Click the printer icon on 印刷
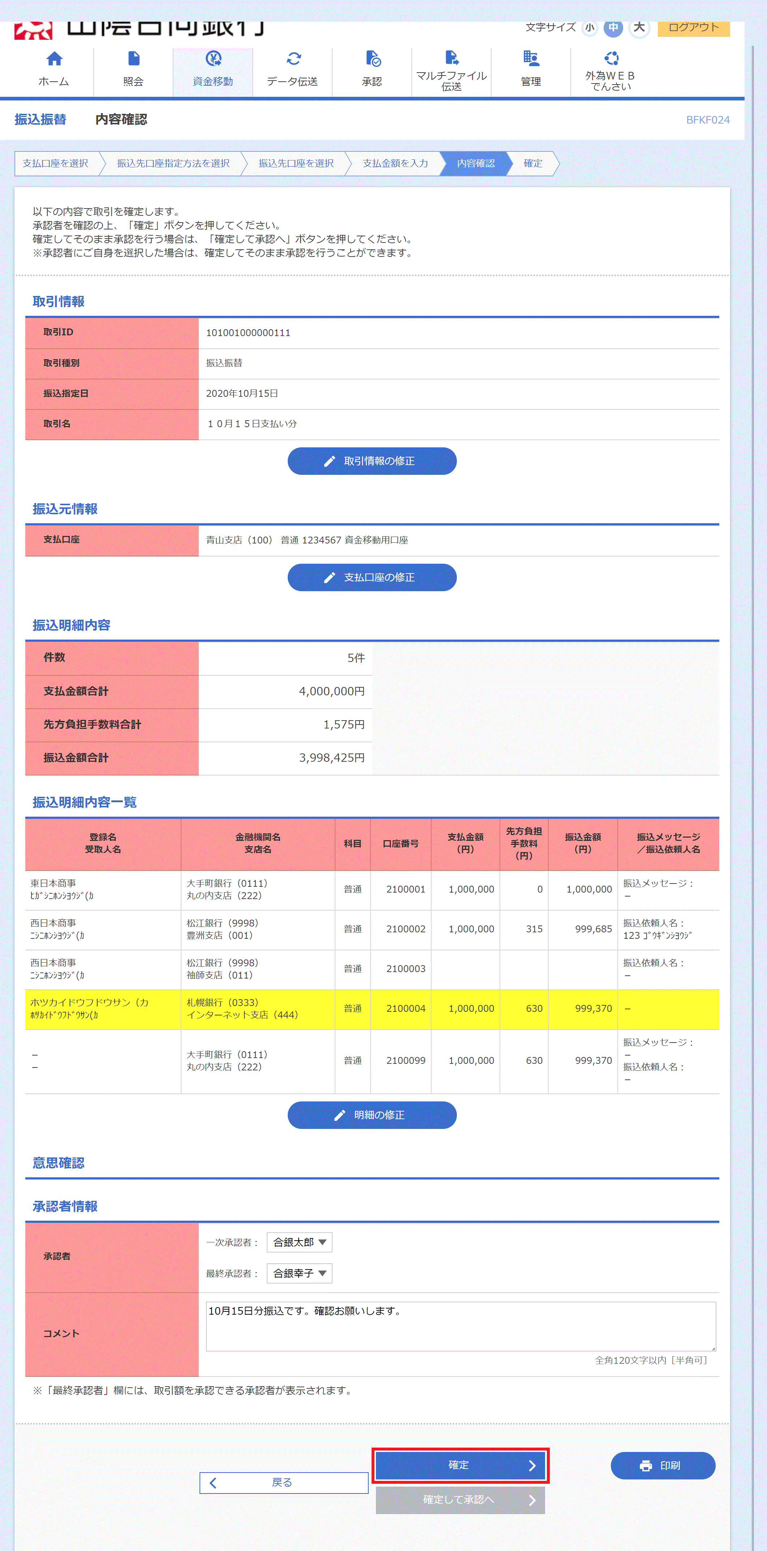The height and width of the screenshot is (1551, 767). point(646,1465)
